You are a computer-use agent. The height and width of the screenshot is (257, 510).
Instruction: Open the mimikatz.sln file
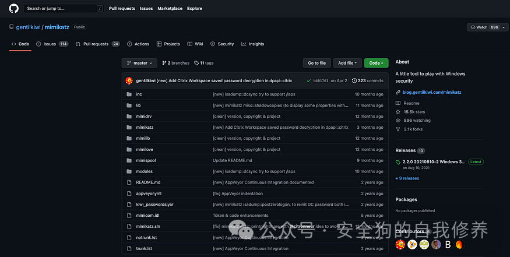(x=148, y=227)
